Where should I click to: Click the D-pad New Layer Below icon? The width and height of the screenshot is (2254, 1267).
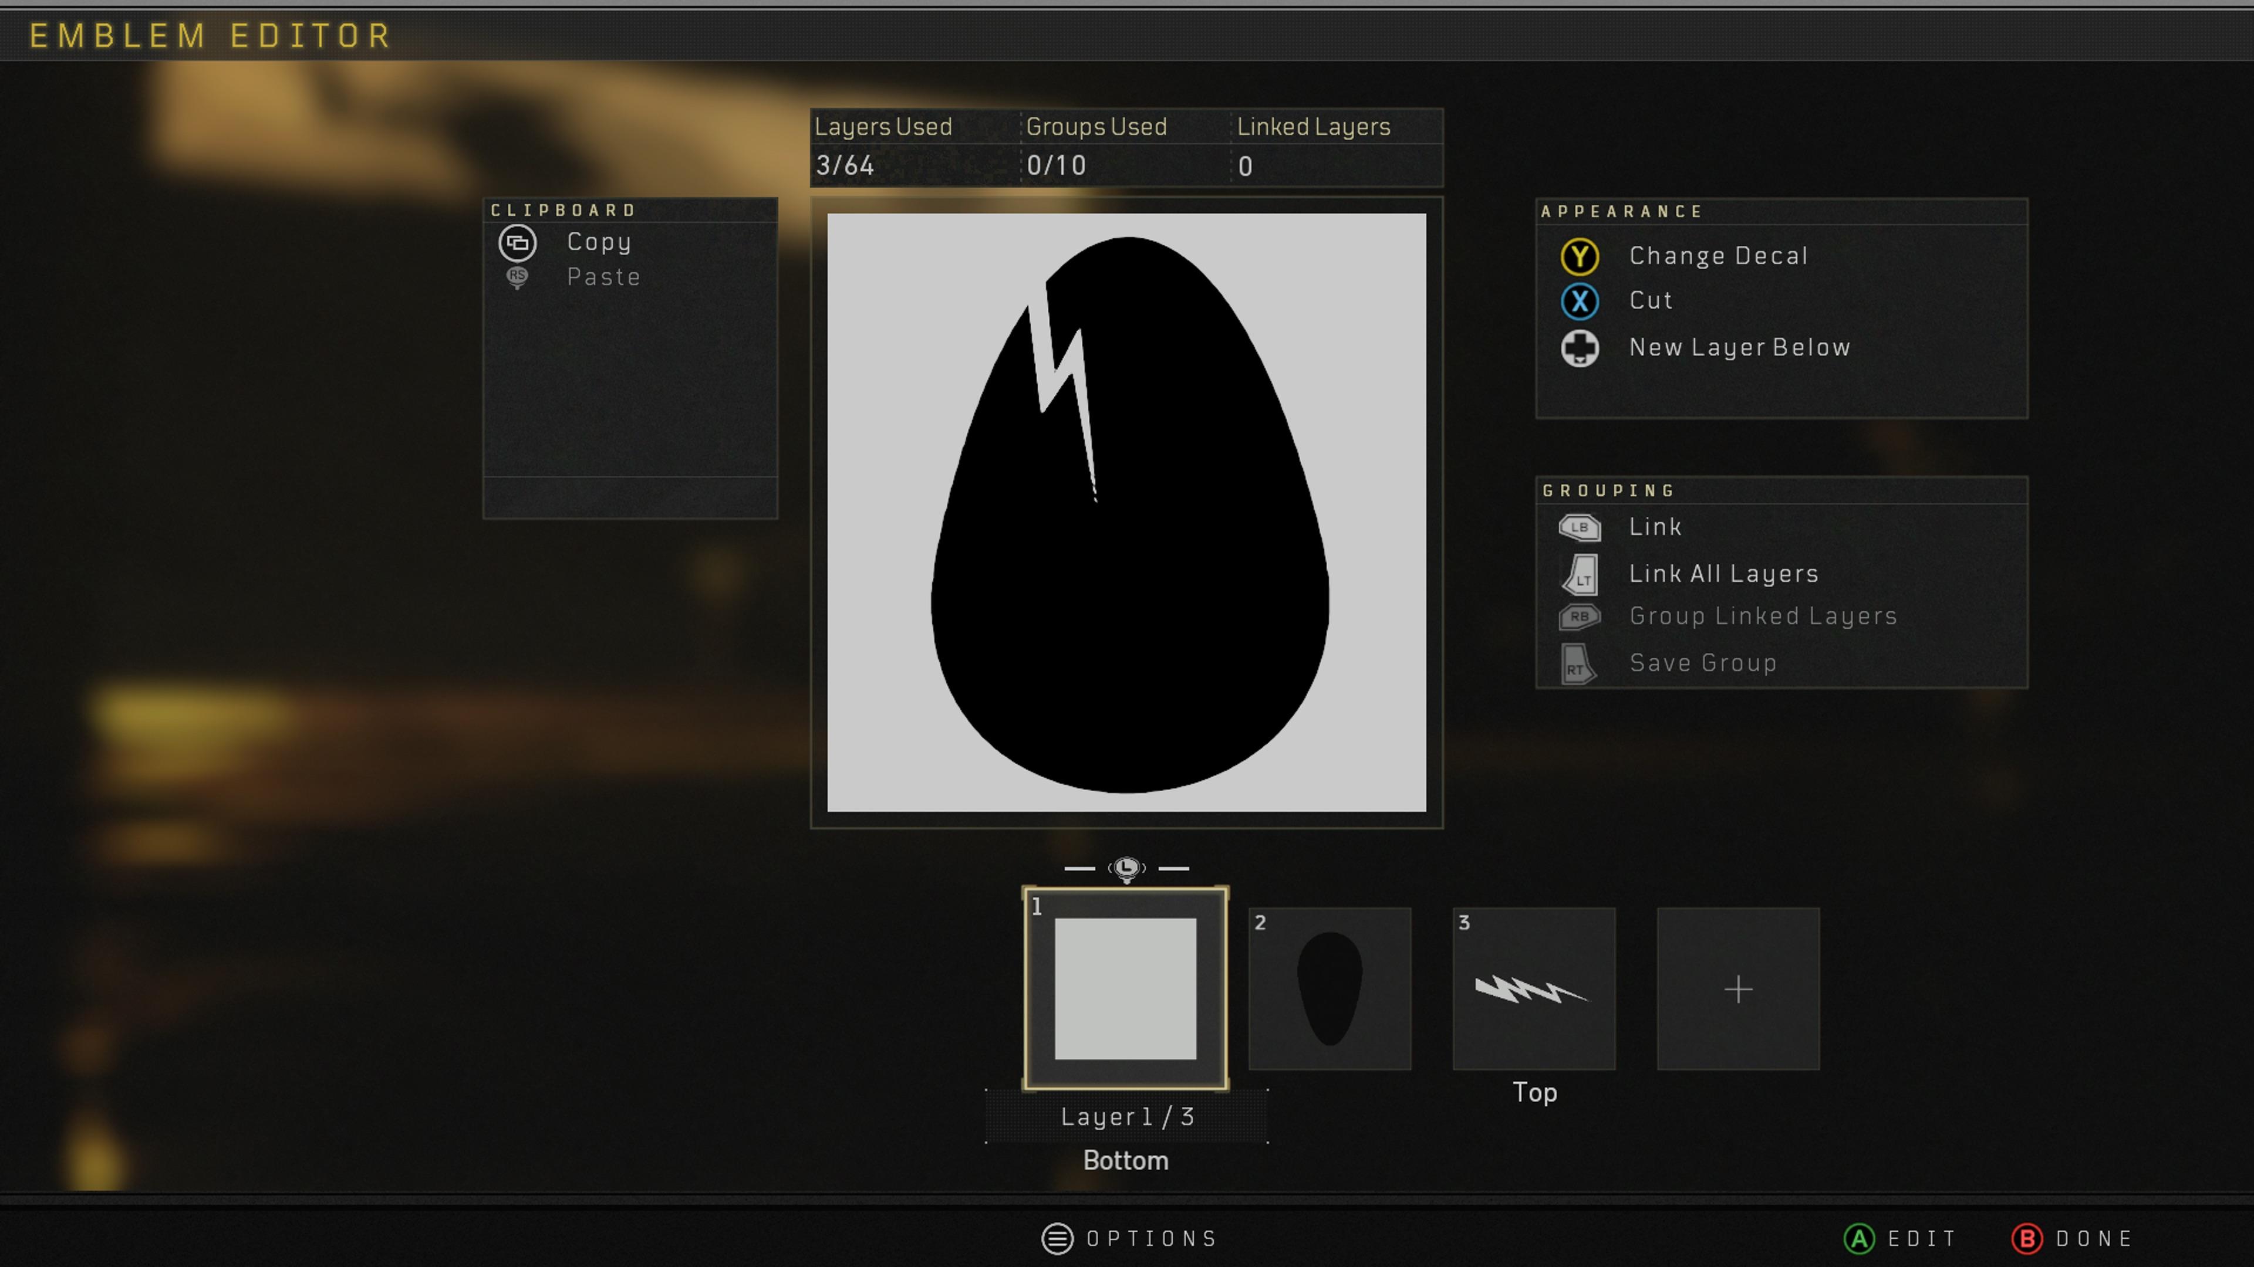point(1580,348)
